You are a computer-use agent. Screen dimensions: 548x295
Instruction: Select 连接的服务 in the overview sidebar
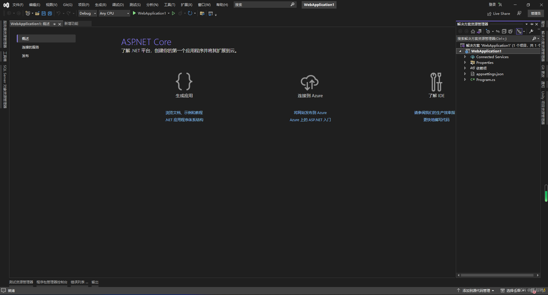click(x=30, y=47)
